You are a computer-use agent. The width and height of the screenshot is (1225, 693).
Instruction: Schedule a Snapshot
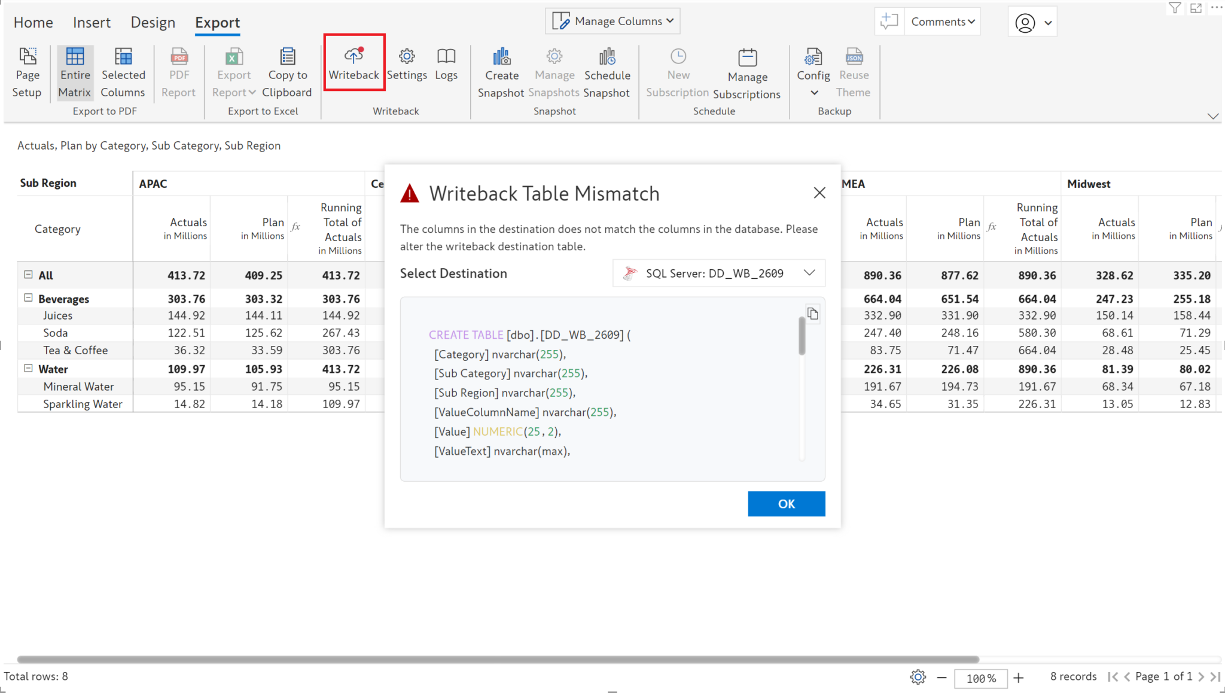tap(607, 72)
